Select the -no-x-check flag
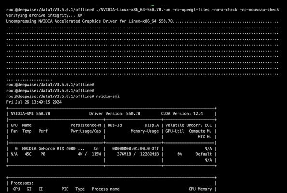Viewport: 287px width, 193px height. click(x=225, y=10)
